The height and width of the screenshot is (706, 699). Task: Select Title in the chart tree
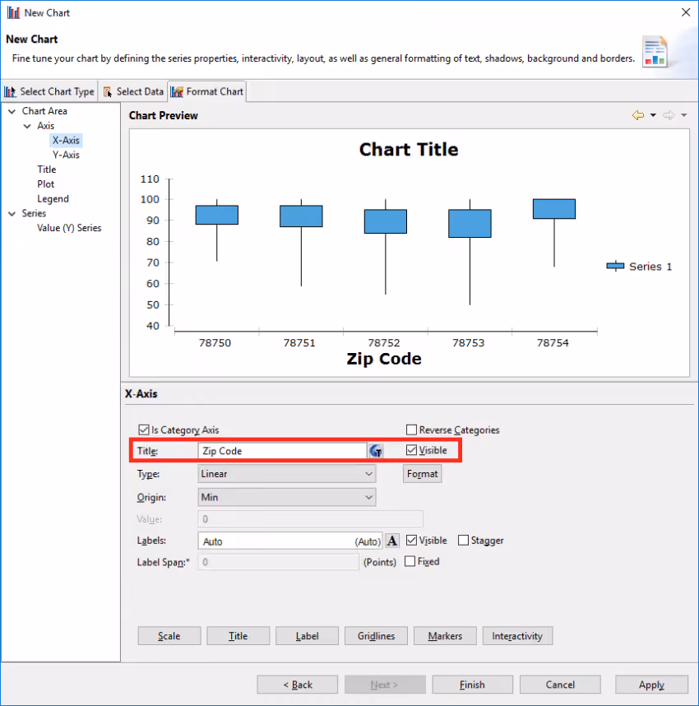[x=46, y=170]
